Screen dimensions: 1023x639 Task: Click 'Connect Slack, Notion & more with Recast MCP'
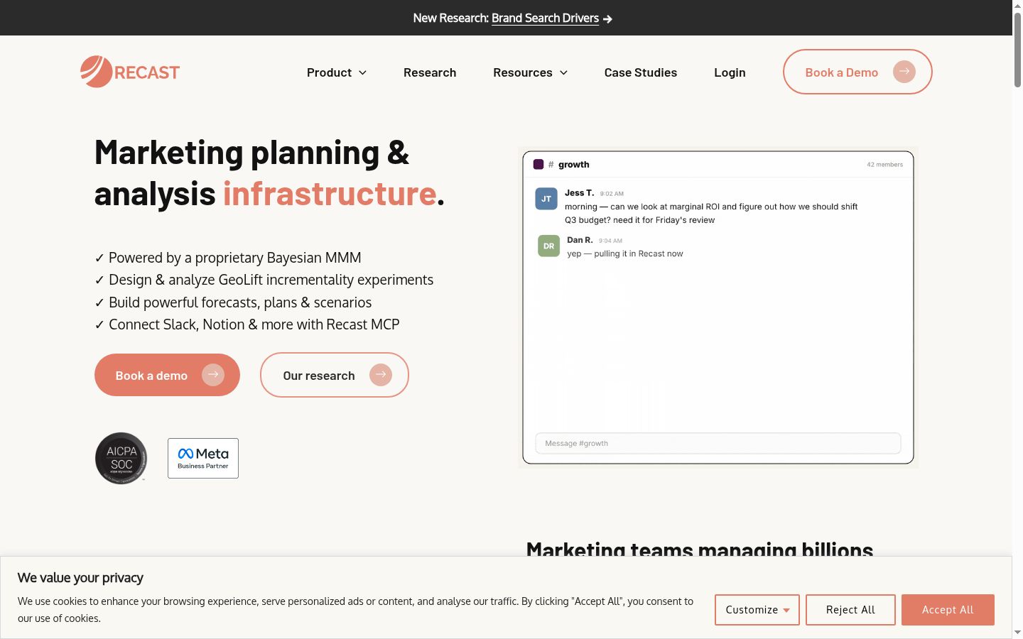pyautogui.click(x=254, y=324)
